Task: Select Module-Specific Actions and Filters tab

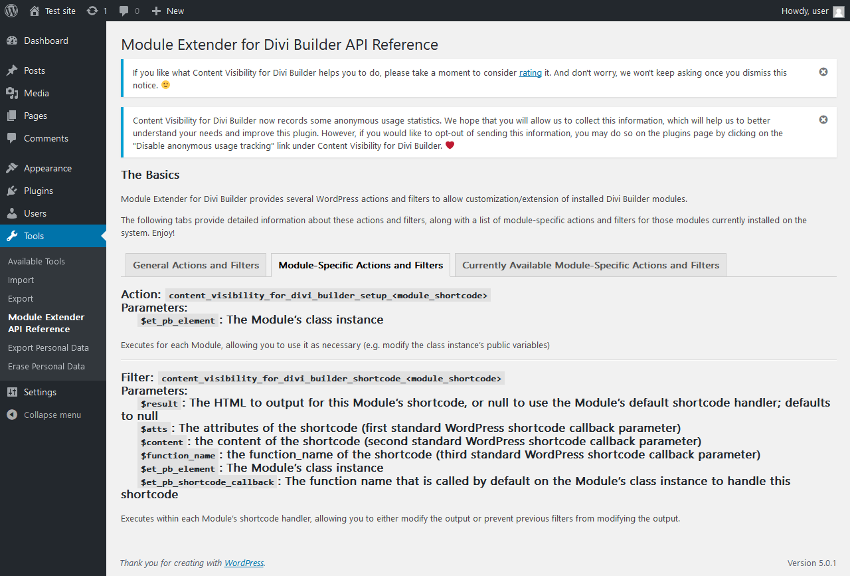Action: (361, 265)
